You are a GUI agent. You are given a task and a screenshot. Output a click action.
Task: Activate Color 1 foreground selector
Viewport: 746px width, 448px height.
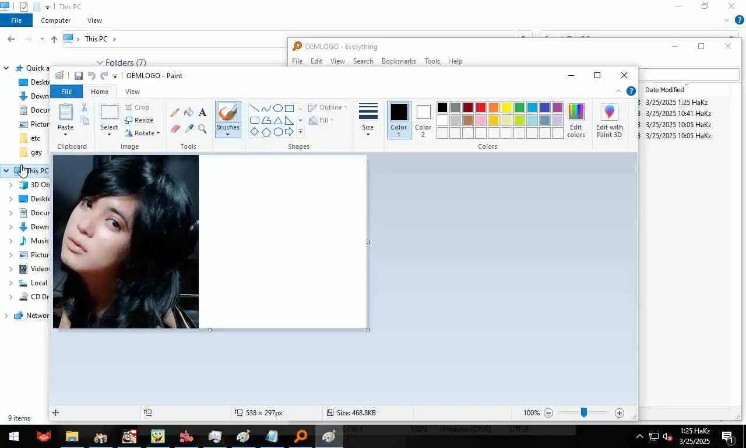[x=399, y=120]
